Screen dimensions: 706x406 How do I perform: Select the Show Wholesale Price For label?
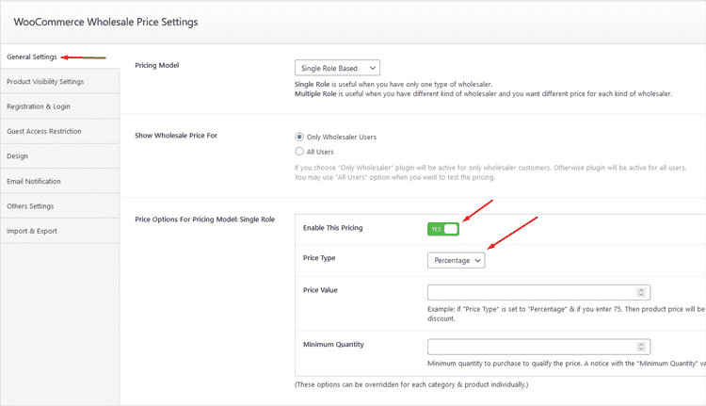tap(176, 136)
